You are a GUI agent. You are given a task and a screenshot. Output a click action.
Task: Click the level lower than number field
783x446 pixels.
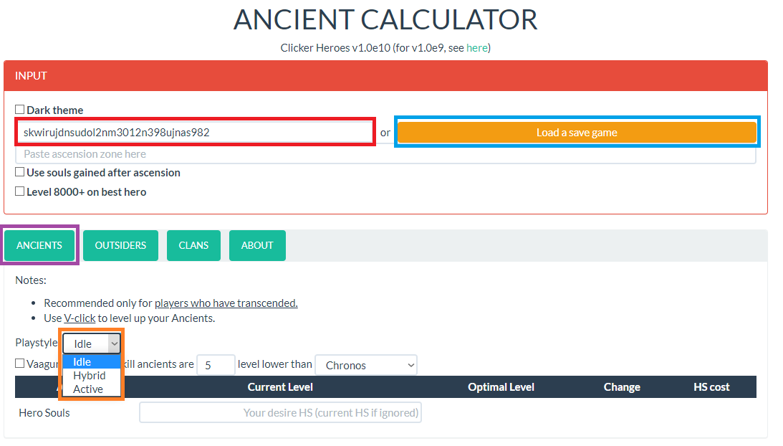pos(215,365)
